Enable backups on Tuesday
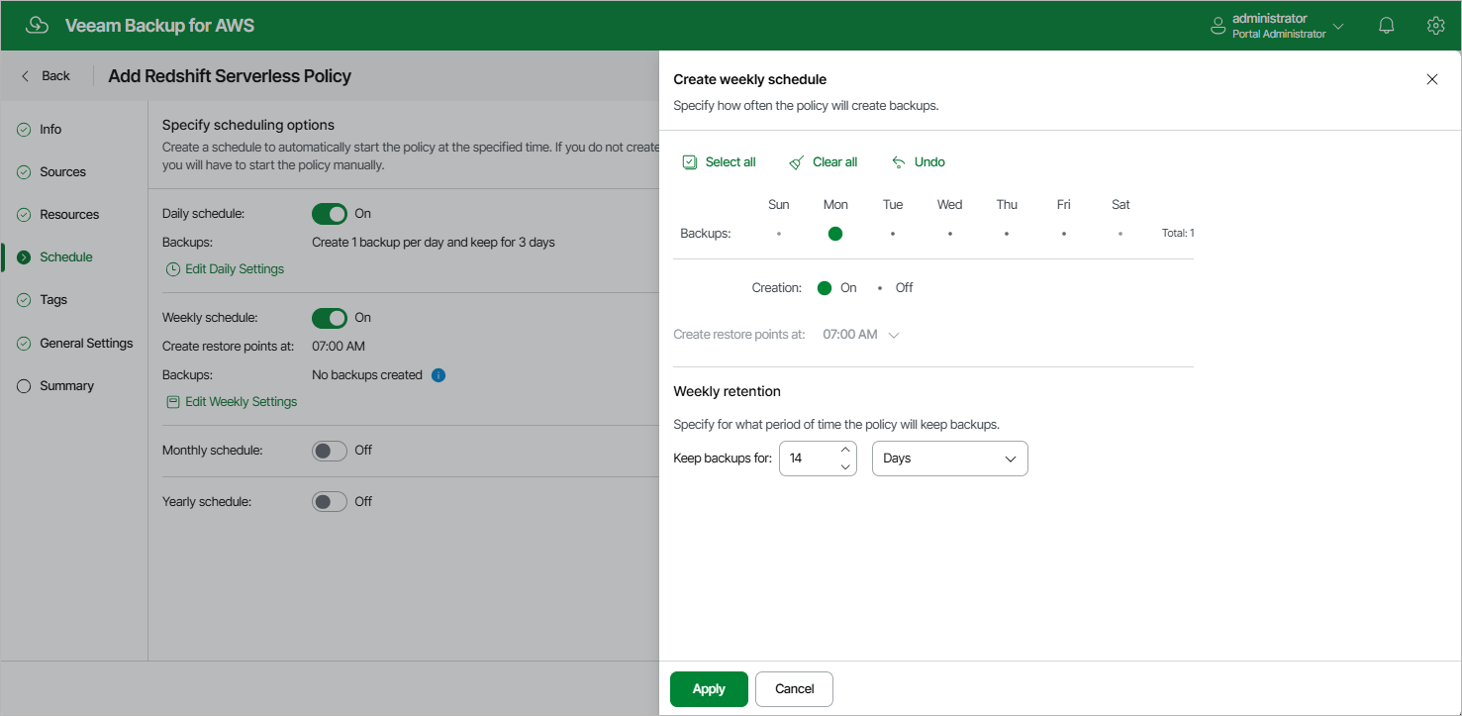Image resolution: width=1462 pixels, height=716 pixels. tap(893, 234)
